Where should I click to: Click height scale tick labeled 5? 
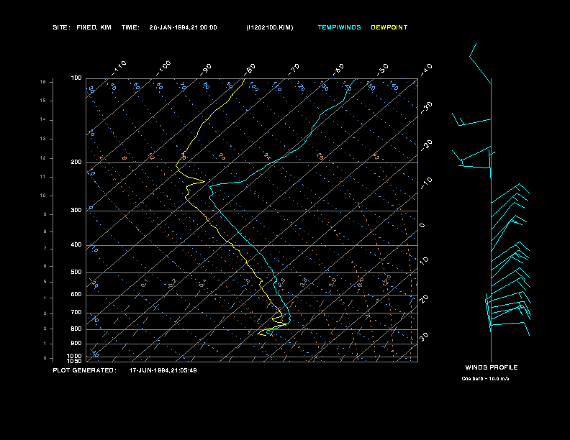(45, 282)
